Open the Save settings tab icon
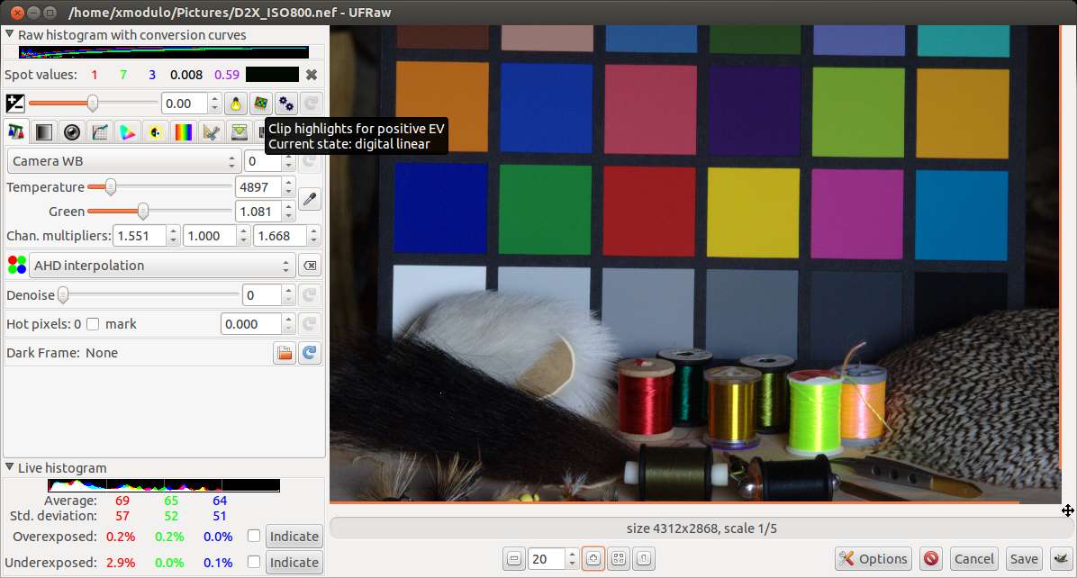Screen dimensions: 1077x578 (239, 131)
